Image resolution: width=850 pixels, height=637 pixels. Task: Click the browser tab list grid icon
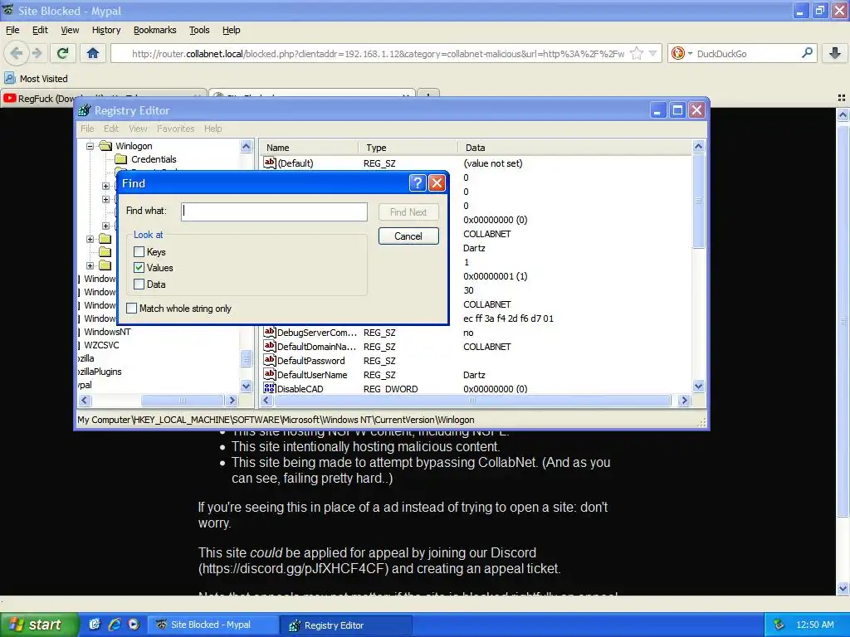click(x=842, y=98)
